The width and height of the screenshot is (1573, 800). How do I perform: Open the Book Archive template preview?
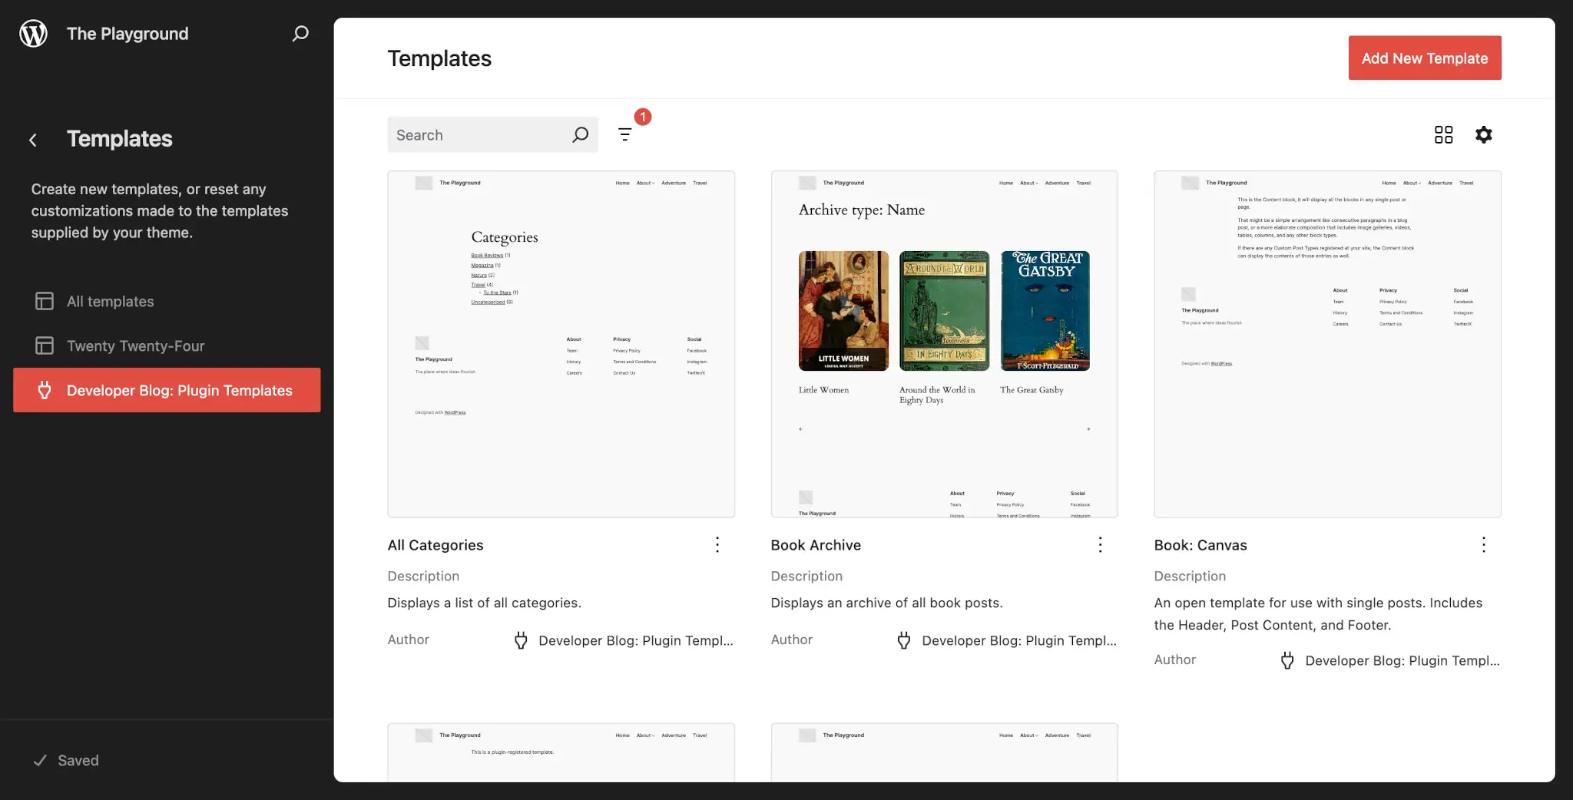(945, 344)
